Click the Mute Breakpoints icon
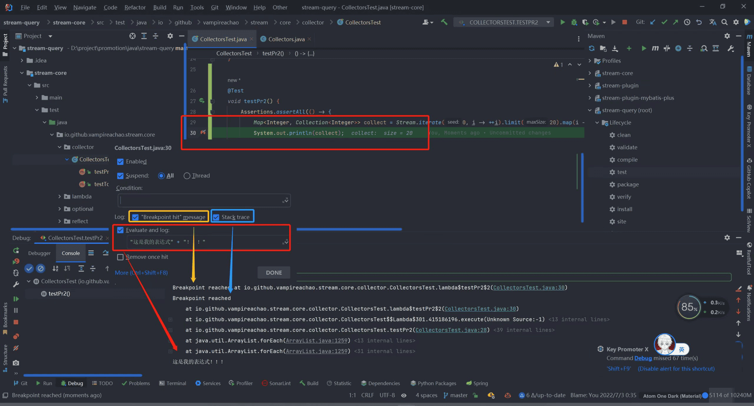Screen dimensions: 754x406 click(16, 348)
